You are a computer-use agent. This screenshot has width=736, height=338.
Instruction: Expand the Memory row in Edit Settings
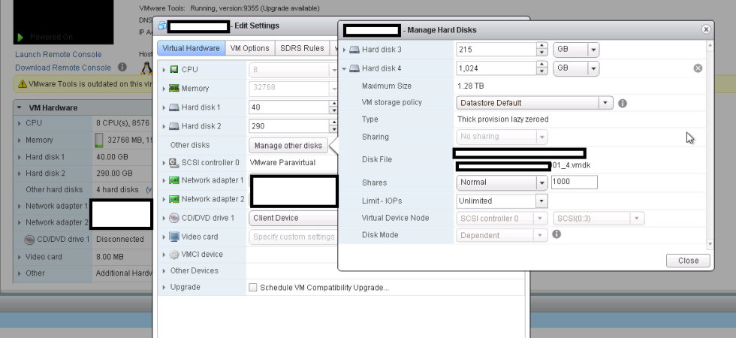click(164, 89)
